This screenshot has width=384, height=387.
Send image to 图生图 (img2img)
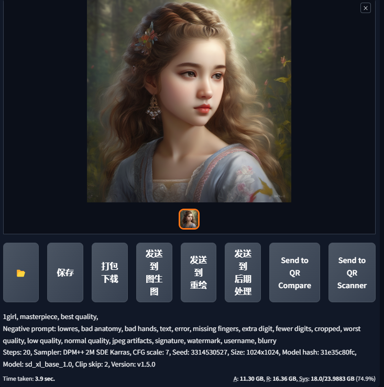coord(154,272)
